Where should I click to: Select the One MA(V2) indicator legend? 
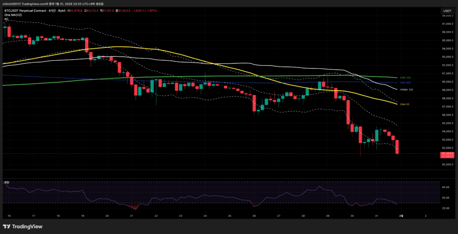pyautogui.click(x=13, y=15)
